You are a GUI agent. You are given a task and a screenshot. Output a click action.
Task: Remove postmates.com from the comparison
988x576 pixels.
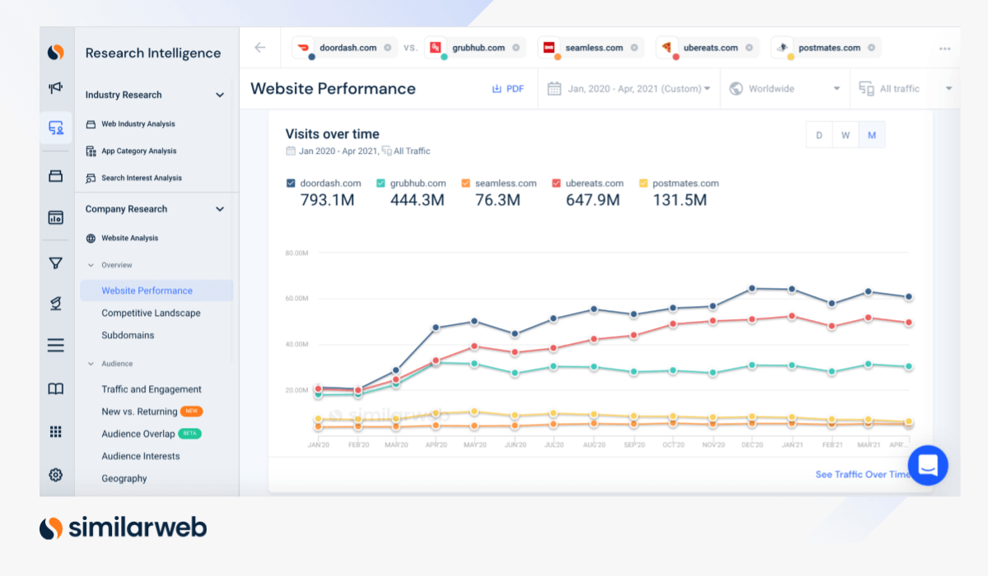870,48
